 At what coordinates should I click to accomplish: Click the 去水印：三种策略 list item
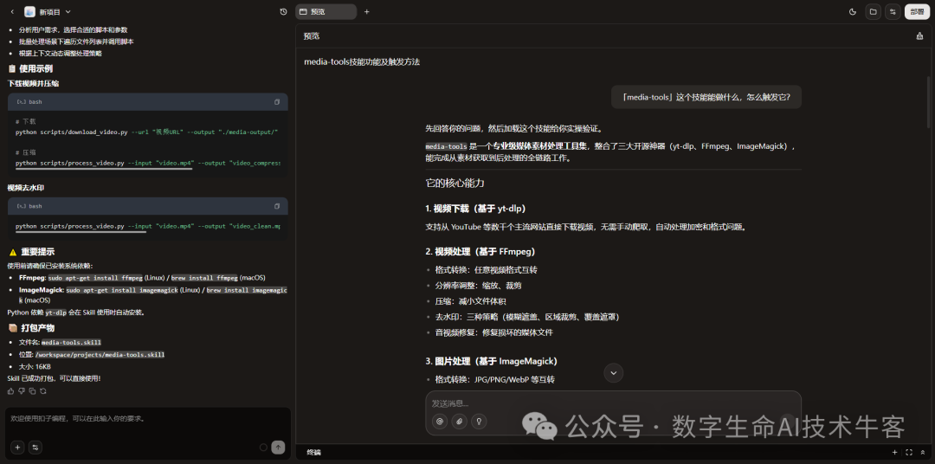tap(527, 317)
